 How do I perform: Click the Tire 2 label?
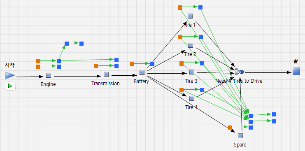point(190,54)
